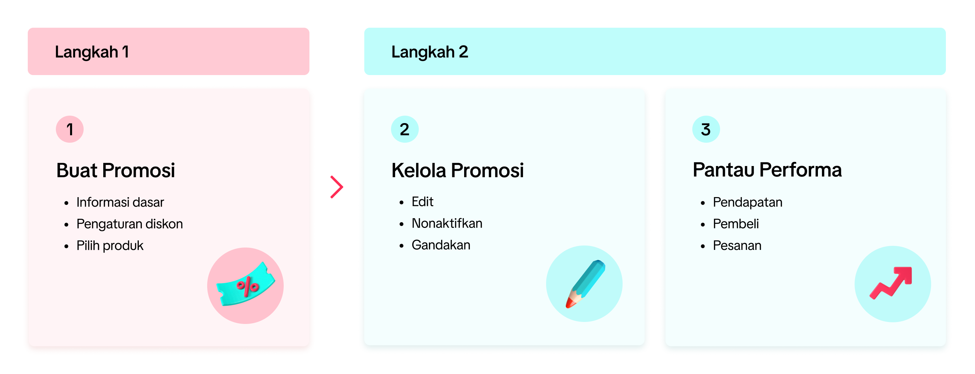Open the Pantau Performa heading

[x=767, y=170]
